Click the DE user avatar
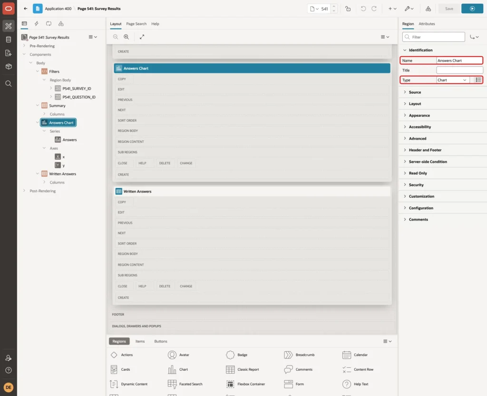Viewport: 487px width, 396px height. click(9, 387)
